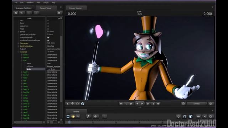Activate the screen manipulator circle tool
The height and width of the screenshot is (128, 228).
point(82,104)
